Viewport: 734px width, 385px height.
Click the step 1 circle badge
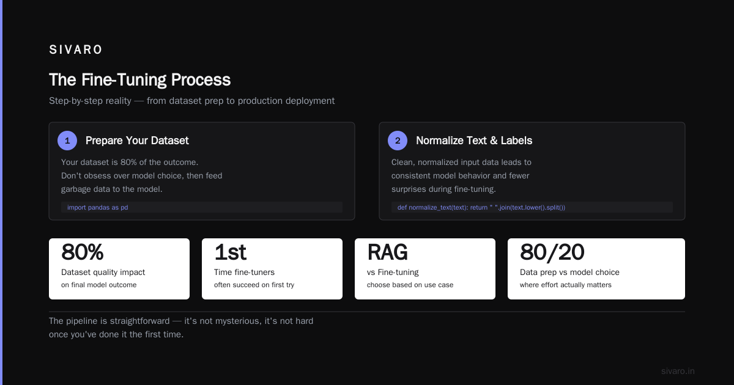pos(67,141)
